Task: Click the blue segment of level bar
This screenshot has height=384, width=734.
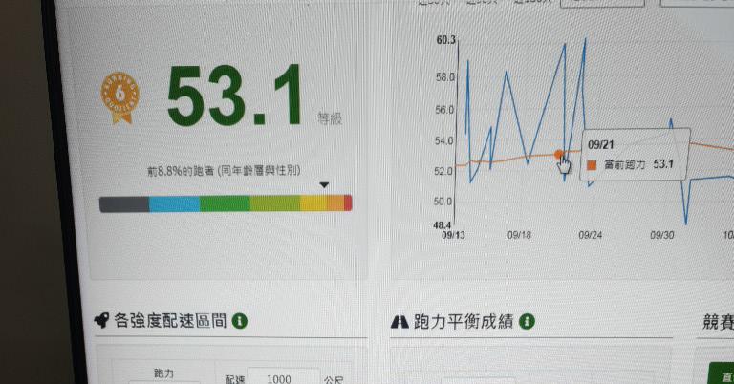Action: pyautogui.click(x=175, y=204)
